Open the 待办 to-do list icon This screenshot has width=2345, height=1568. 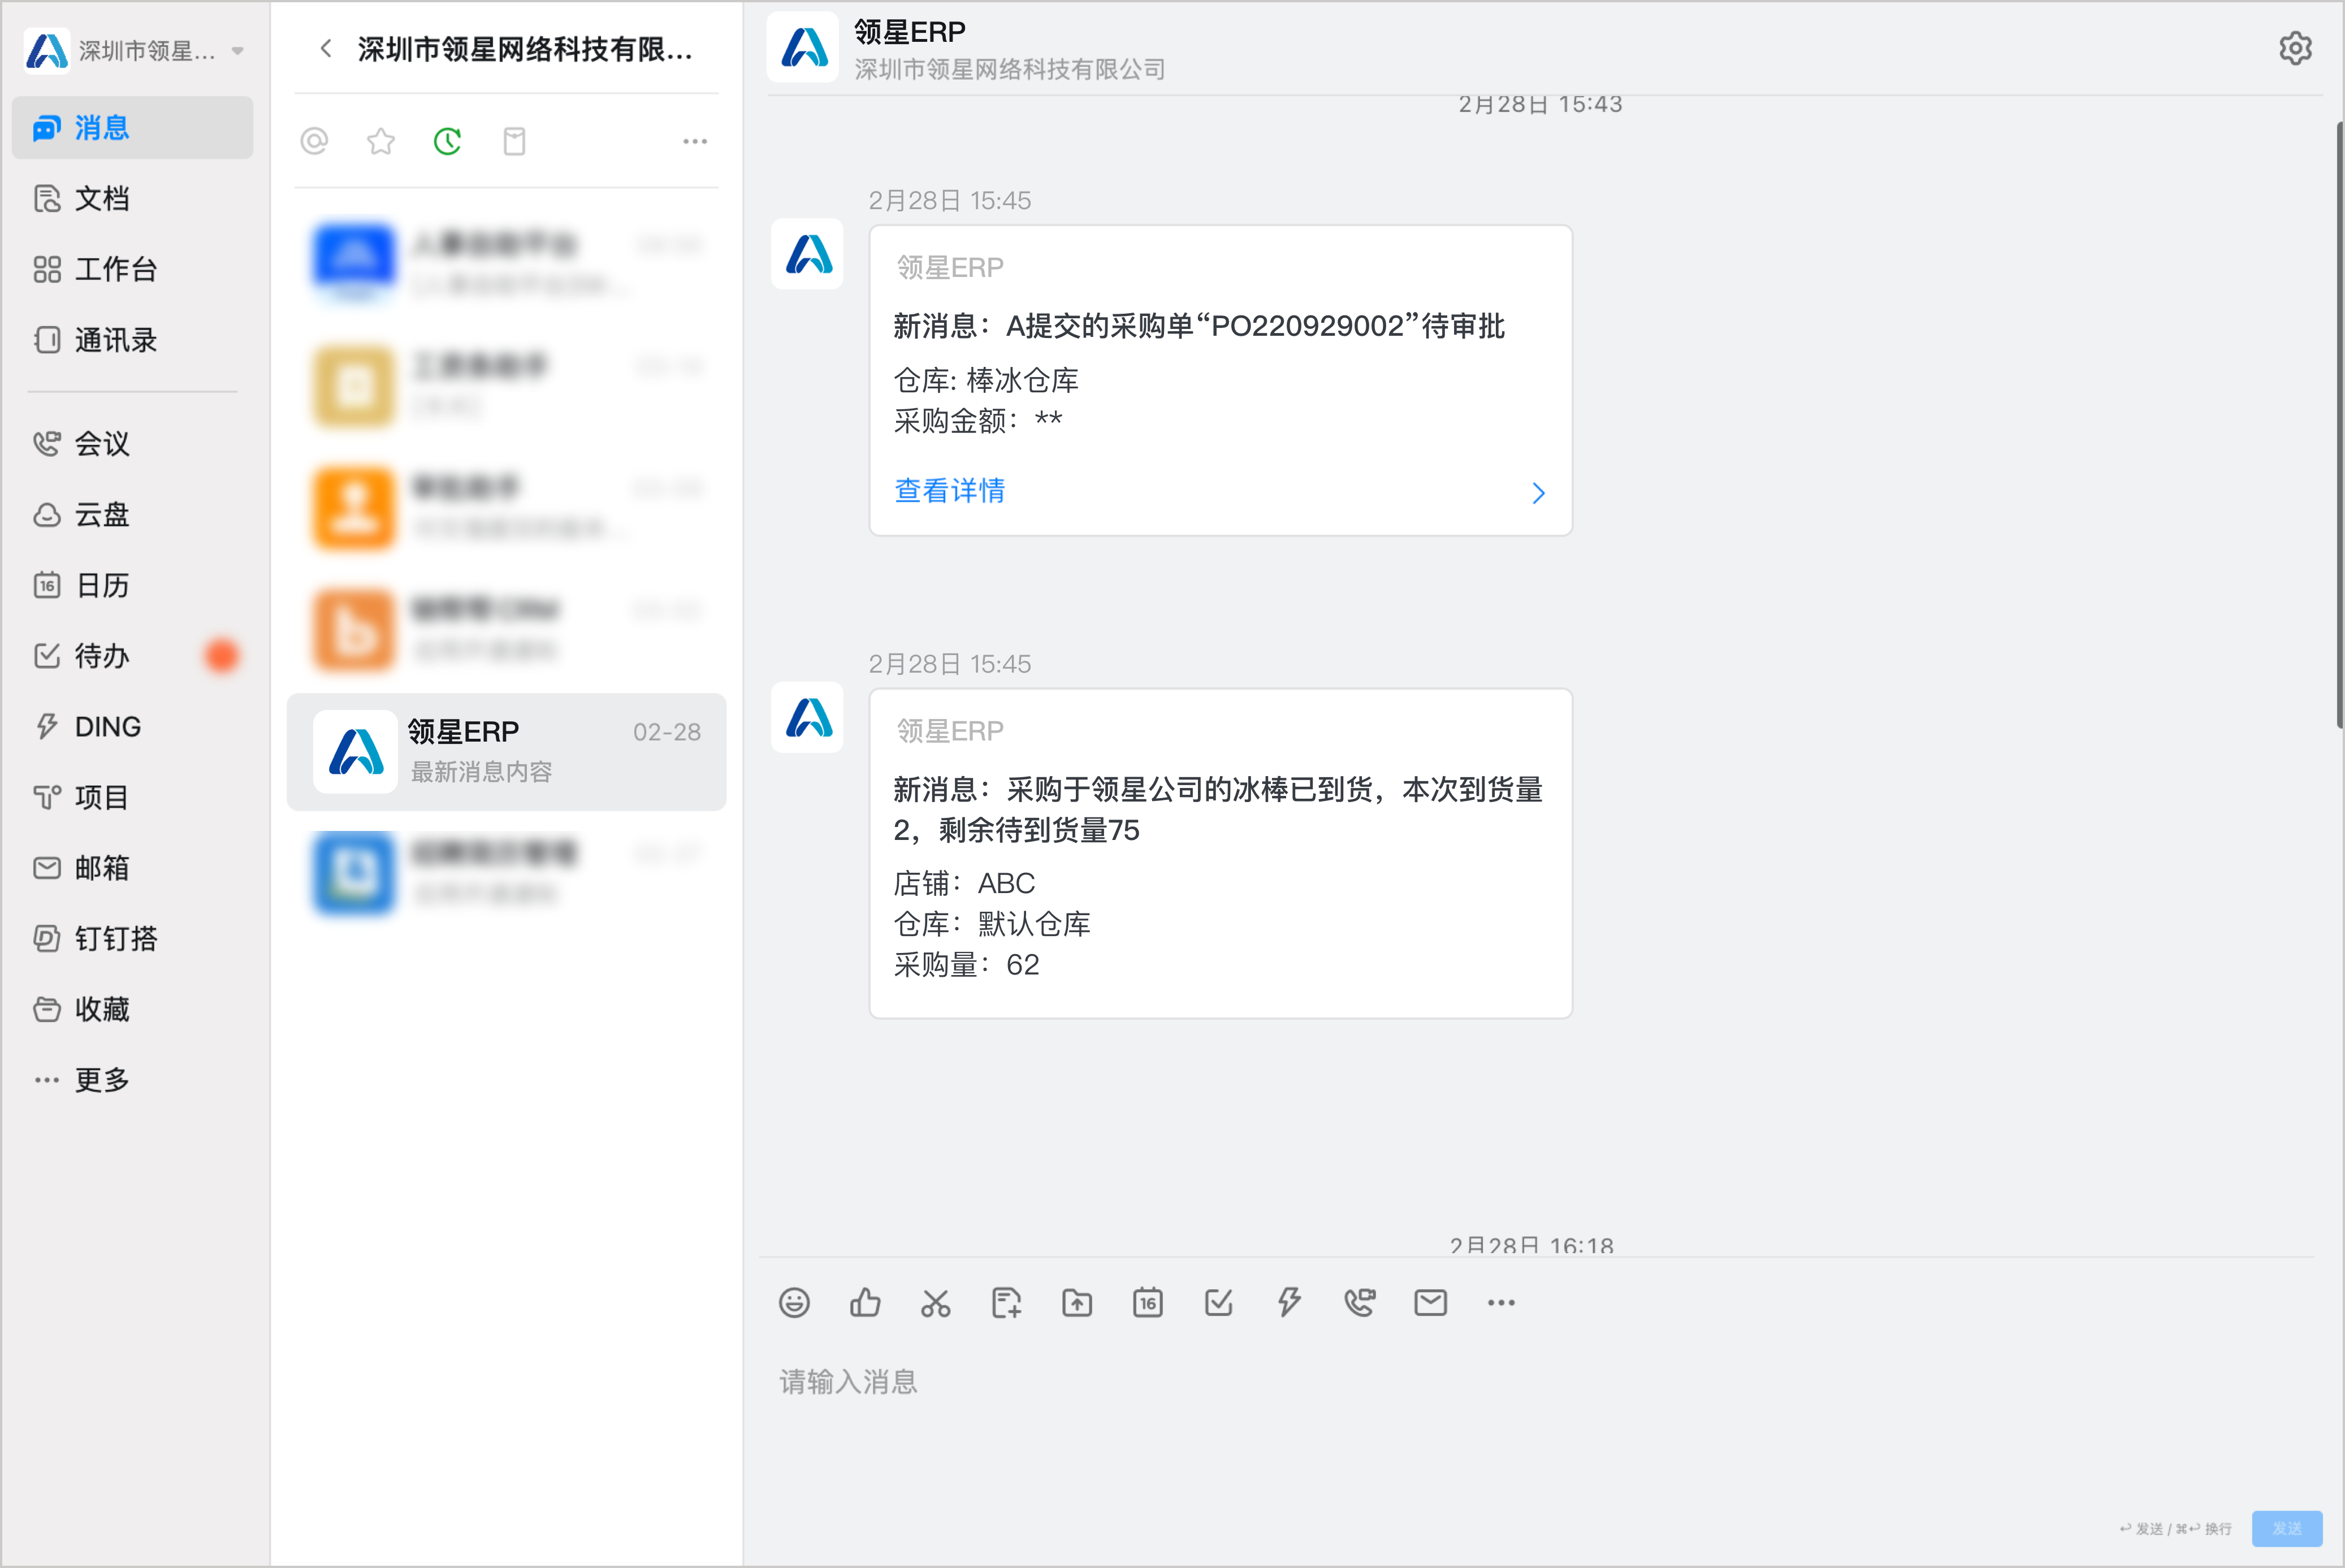point(47,656)
